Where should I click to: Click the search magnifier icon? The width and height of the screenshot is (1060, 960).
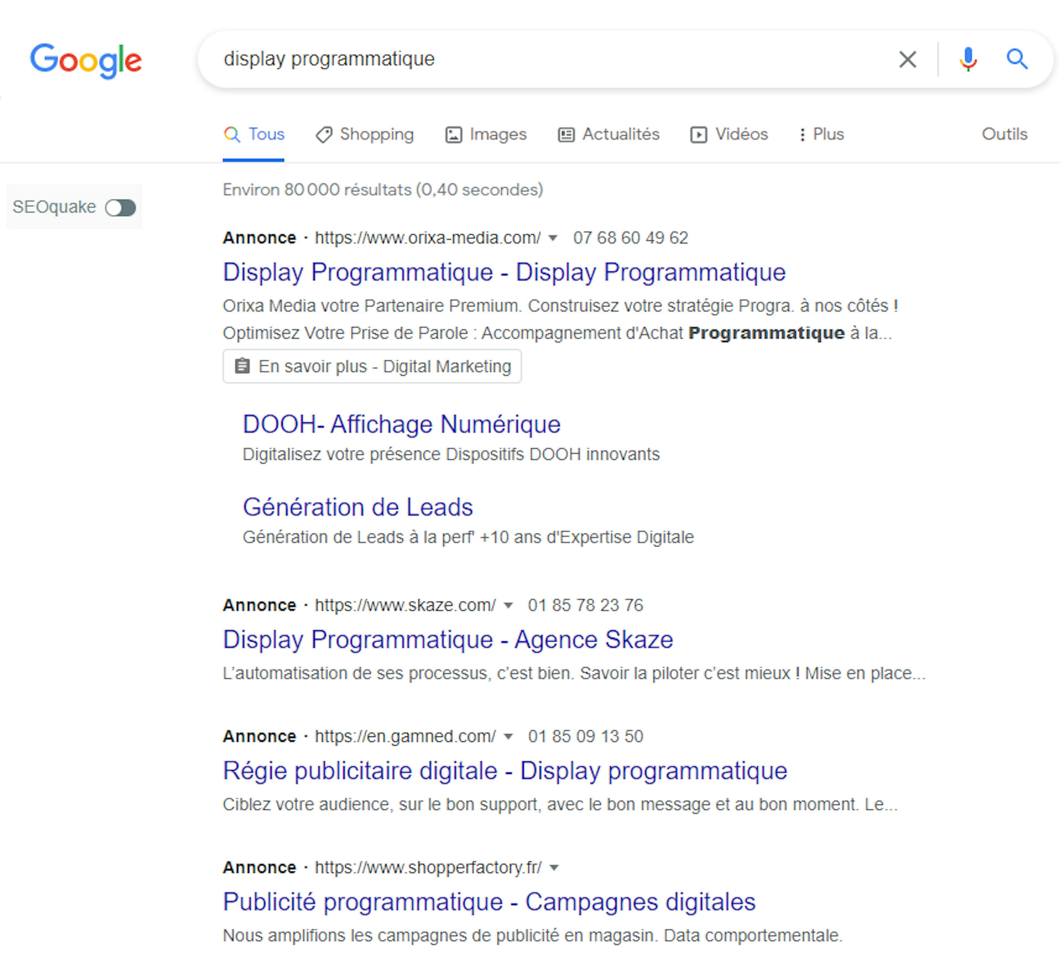click(1017, 59)
